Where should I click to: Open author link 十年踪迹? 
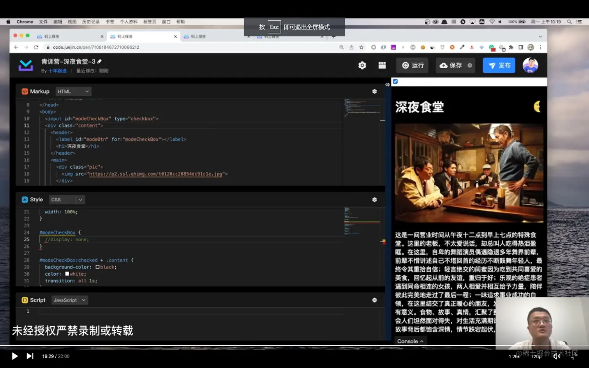pos(57,71)
